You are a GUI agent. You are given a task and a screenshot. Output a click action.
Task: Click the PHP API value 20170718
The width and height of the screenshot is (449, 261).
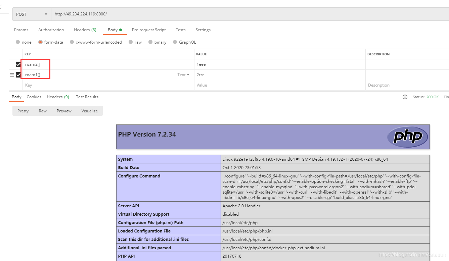[232, 256]
